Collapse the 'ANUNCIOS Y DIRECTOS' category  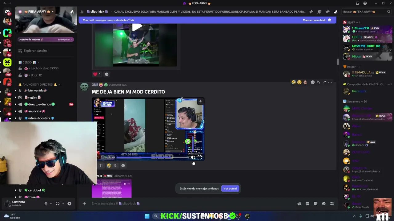39,84
